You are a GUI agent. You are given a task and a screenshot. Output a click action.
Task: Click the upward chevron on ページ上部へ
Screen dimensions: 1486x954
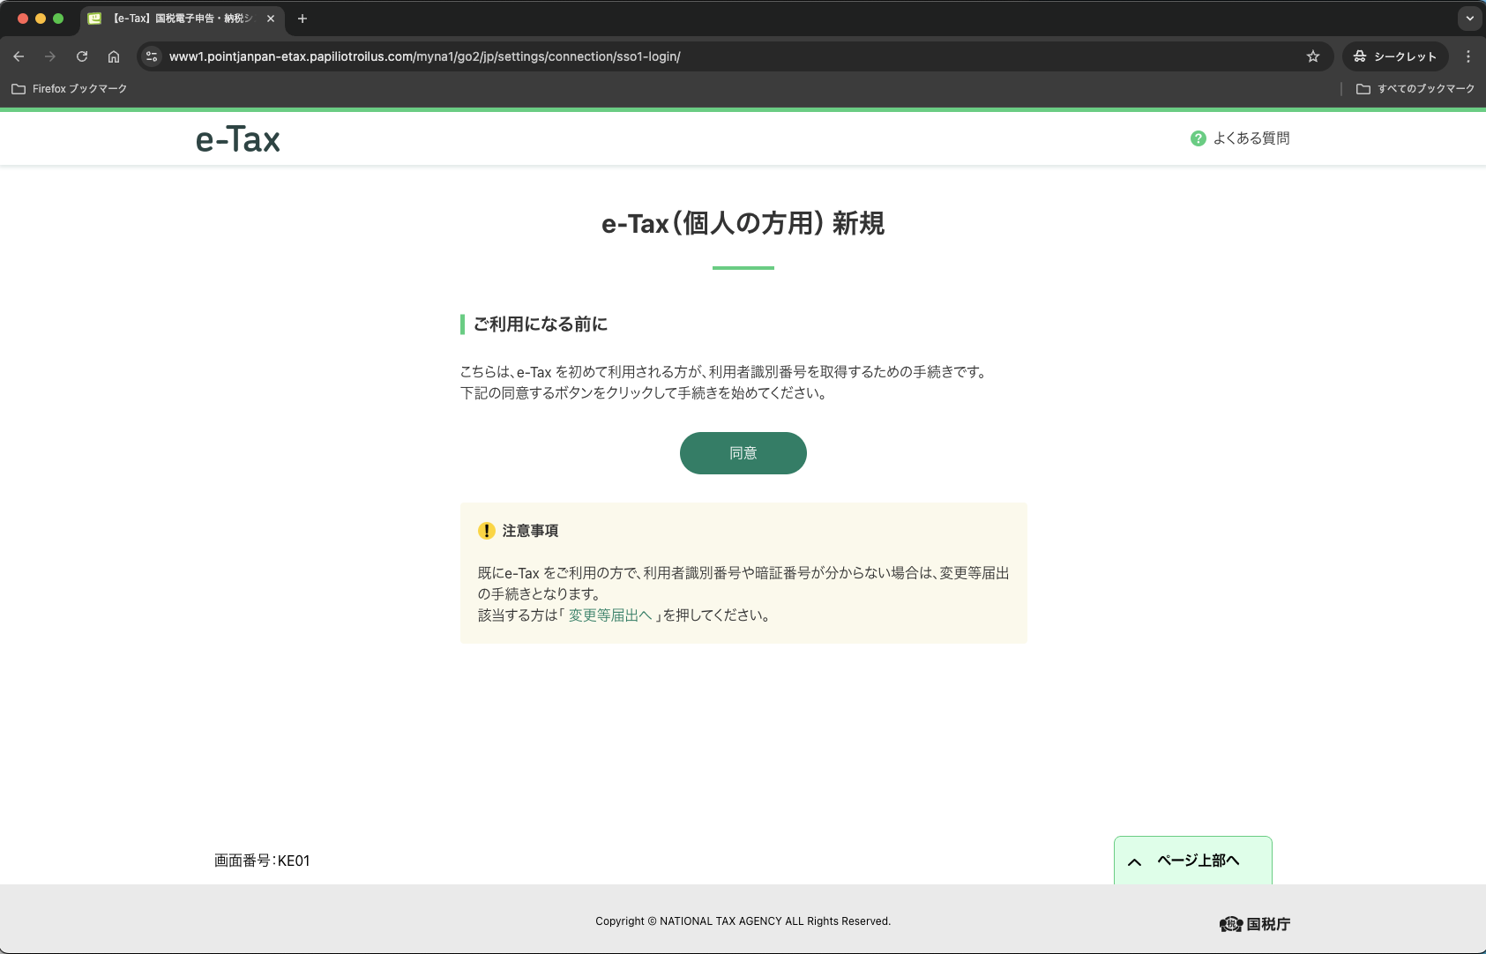pyautogui.click(x=1136, y=861)
